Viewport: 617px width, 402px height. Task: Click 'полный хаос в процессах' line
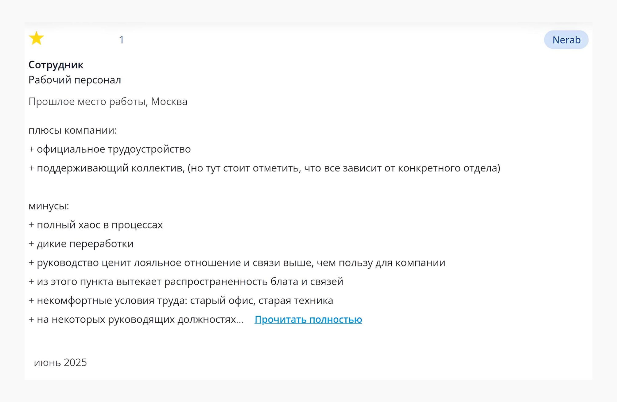[x=95, y=225]
